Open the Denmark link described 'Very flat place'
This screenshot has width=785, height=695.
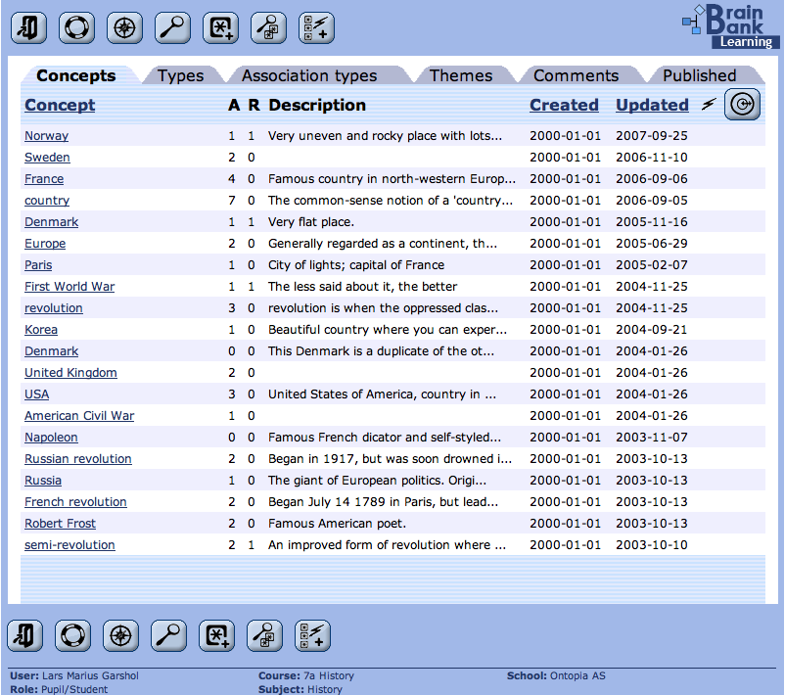pyautogui.click(x=52, y=222)
